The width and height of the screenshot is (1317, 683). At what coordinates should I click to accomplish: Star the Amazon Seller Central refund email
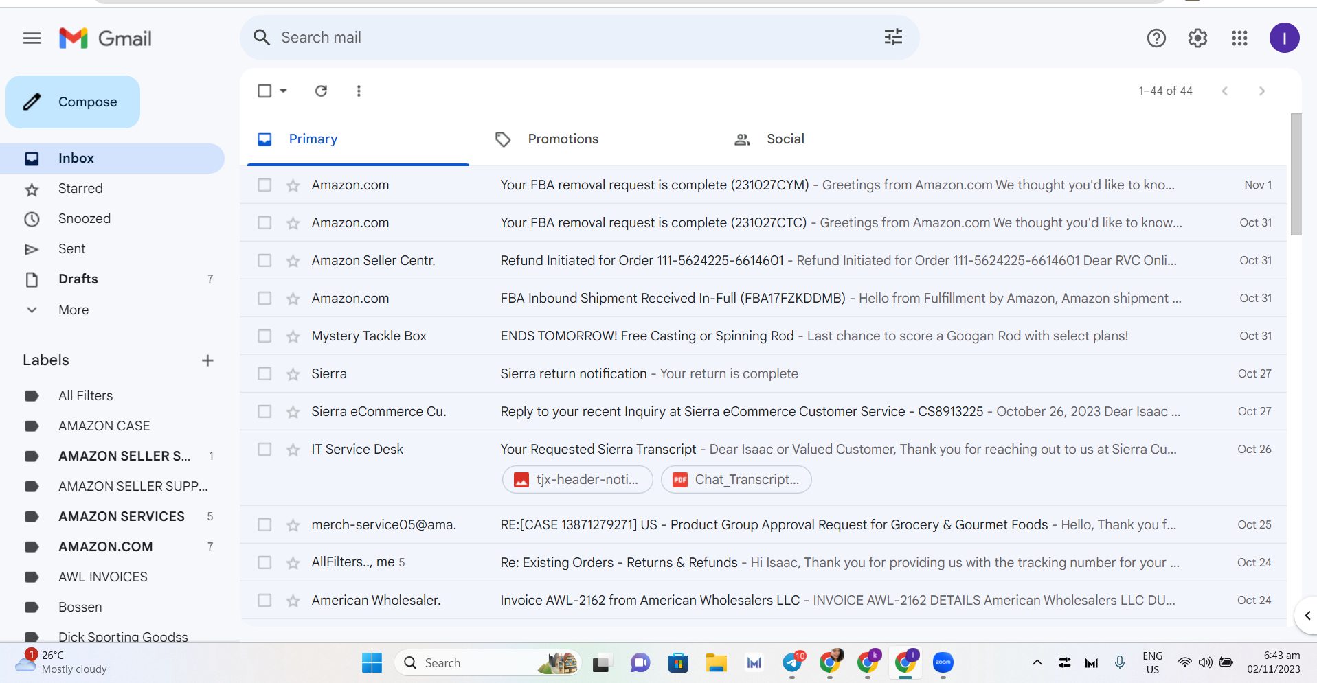click(x=293, y=261)
